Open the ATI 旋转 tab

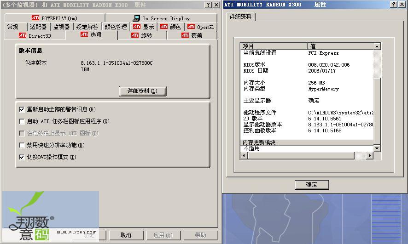click(142, 35)
